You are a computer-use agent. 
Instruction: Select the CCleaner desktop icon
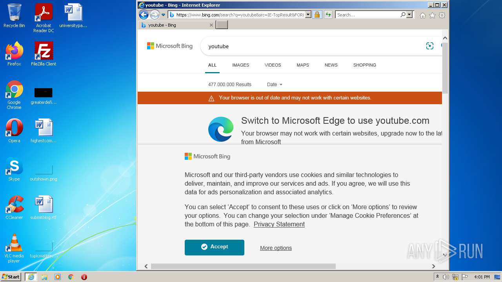[14, 208]
